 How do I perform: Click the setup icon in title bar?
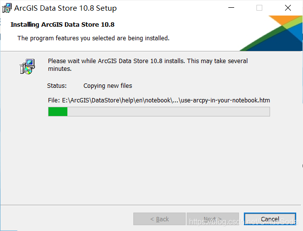(x=7, y=8)
